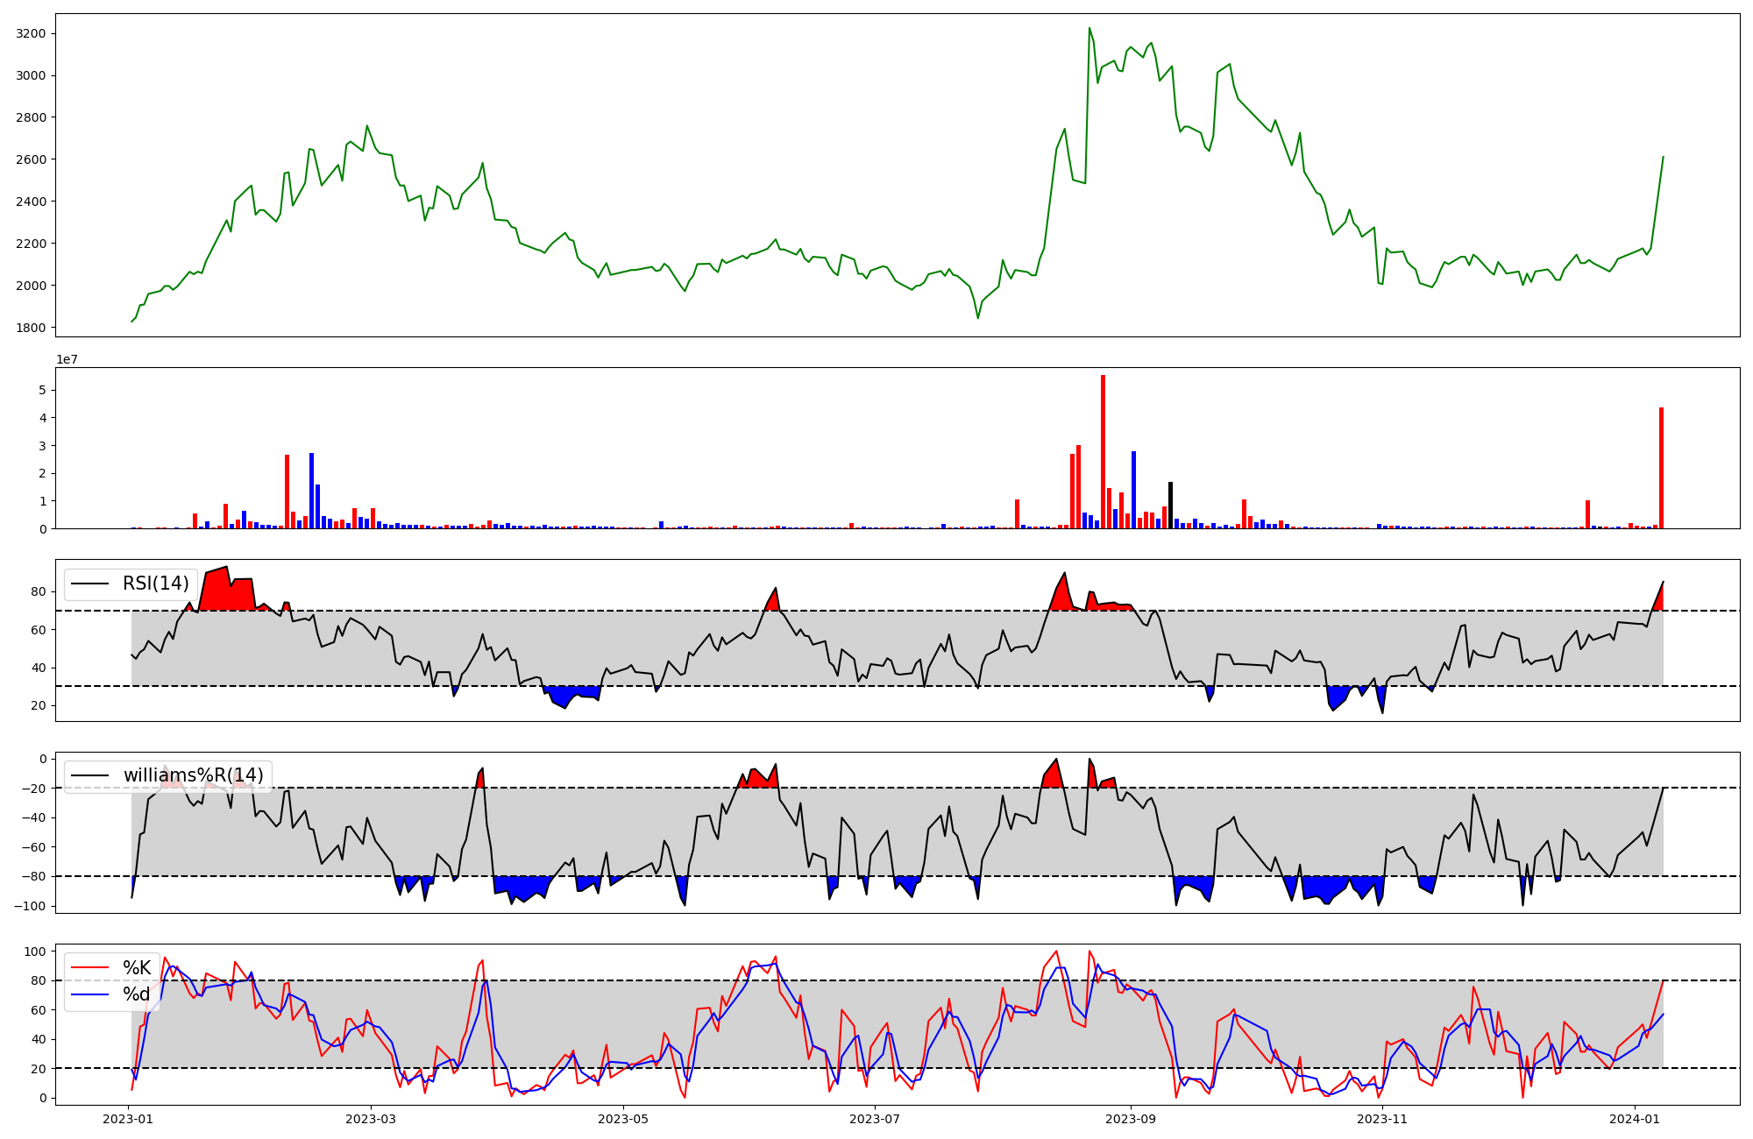1753x1139 pixels.
Task: Click the 2023-07 x-axis date label
Action: click(876, 1119)
